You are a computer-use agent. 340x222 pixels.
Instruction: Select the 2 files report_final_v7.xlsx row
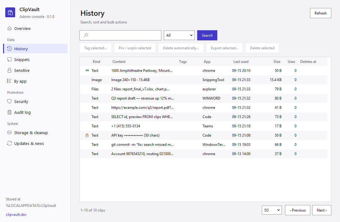click(x=203, y=89)
